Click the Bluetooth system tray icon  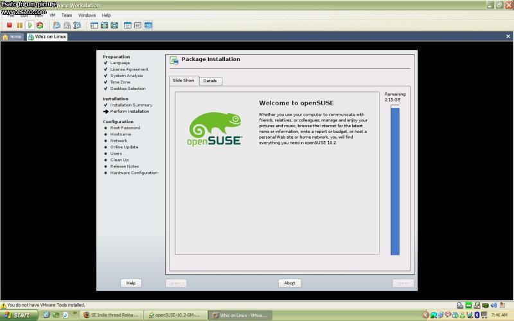pos(477,315)
